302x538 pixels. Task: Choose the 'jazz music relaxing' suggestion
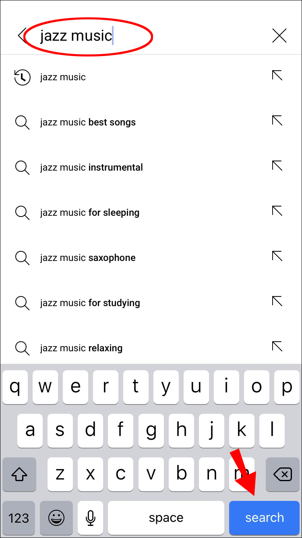click(x=81, y=348)
